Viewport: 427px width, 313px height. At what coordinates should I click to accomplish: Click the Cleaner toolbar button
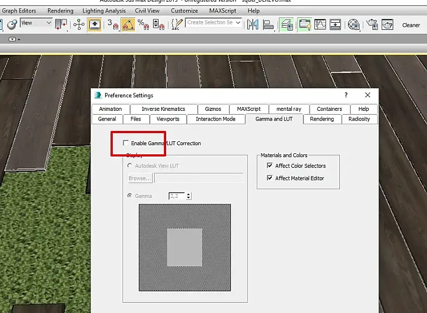[x=411, y=25]
